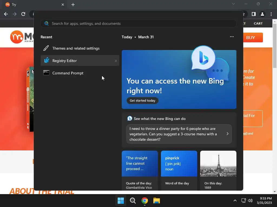Switch to Chrome from the taskbar
277x207 pixels.
pyautogui.click(x=145, y=201)
